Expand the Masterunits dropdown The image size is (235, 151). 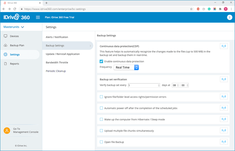click(14, 27)
